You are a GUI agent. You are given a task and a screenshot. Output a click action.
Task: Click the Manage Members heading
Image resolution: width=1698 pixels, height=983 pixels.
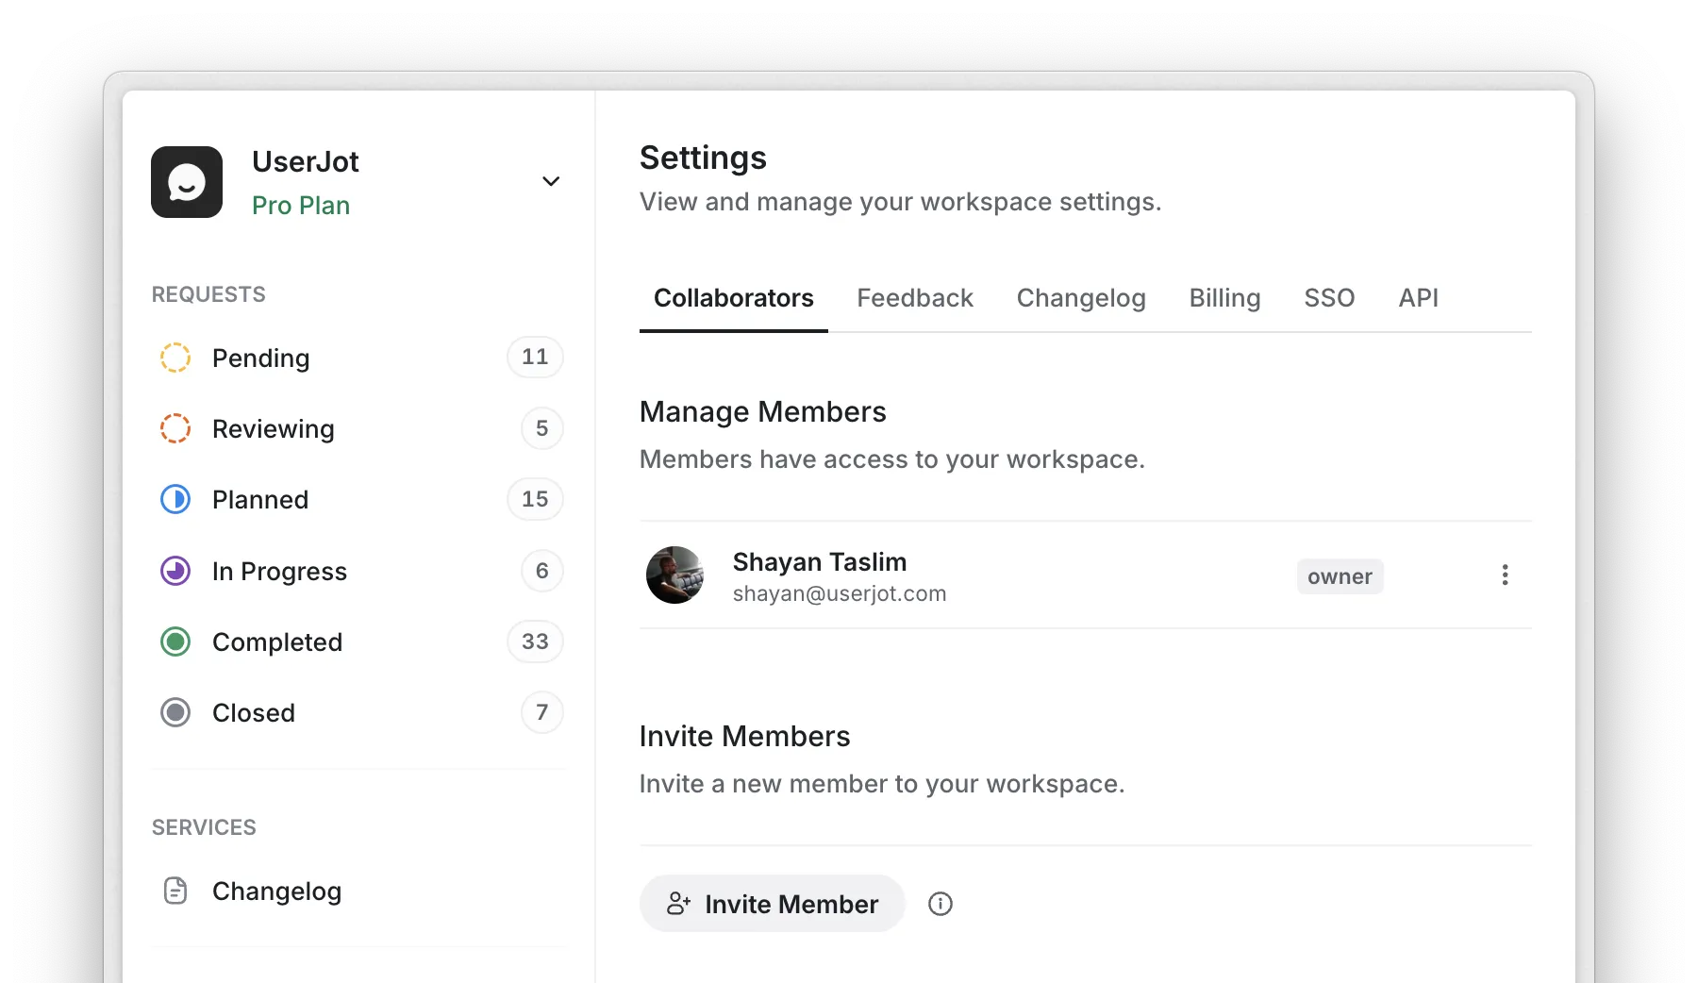pyautogui.click(x=763, y=412)
